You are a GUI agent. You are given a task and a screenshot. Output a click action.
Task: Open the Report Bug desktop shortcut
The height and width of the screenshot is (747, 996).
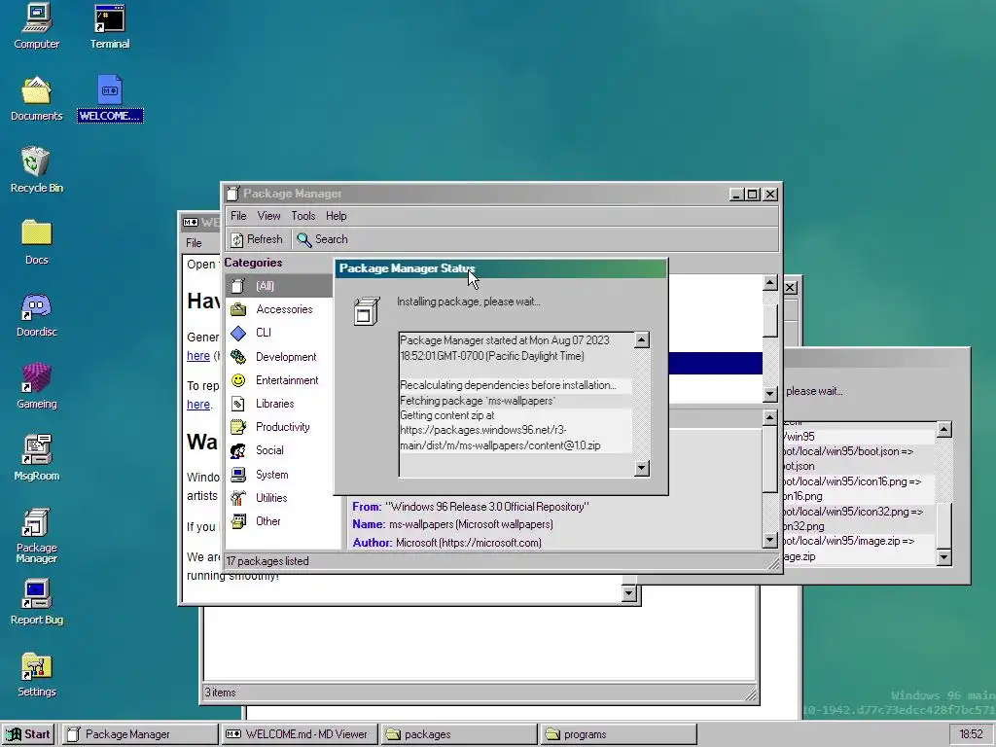tap(36, 602)
